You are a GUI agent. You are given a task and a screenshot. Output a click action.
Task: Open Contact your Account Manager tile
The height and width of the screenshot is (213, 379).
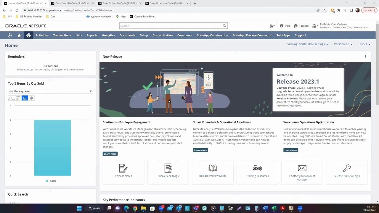pos(302,172)
